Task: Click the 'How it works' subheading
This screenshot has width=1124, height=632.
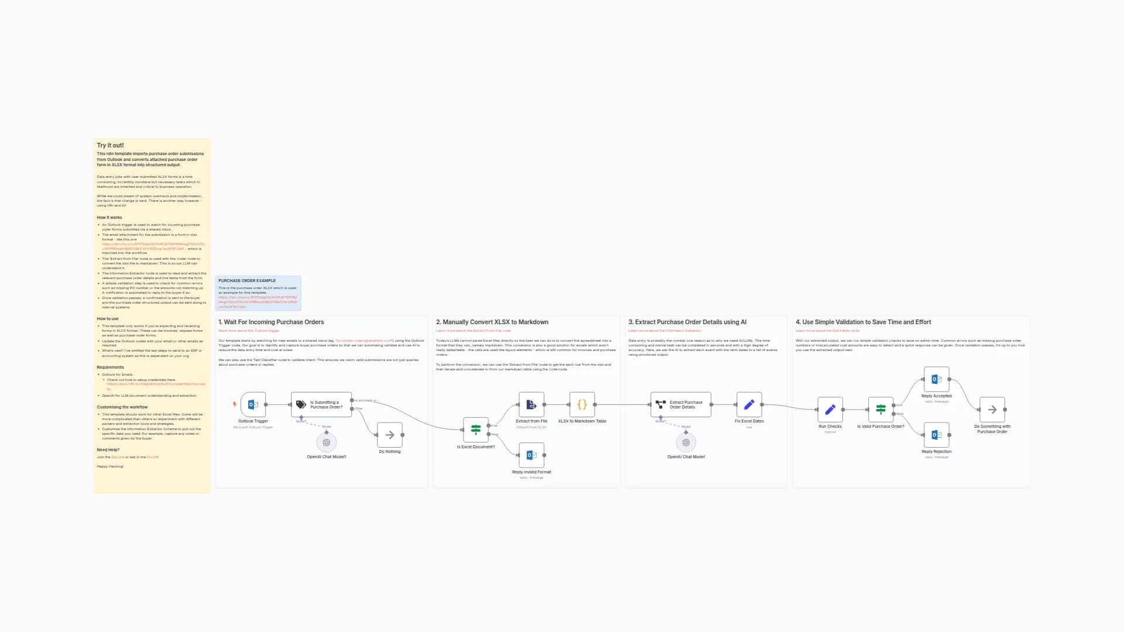Action: [109, 217]
